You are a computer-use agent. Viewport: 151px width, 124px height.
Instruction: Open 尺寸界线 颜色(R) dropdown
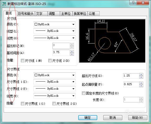(x=55, y=75)
